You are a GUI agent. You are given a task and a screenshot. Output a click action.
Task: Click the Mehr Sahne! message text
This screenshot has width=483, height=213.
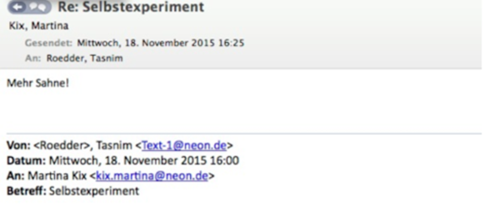pos(38,83)
